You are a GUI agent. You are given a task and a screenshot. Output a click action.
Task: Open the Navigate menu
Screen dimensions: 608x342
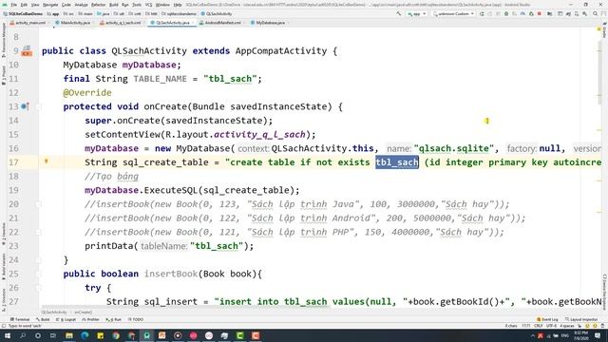point(50,5)
